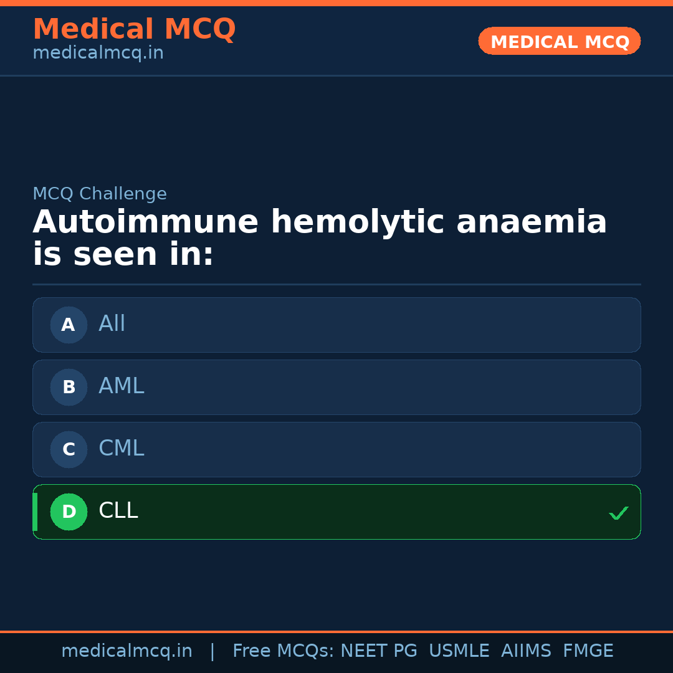The height and width of the screenshot is (673, 673).
Task: Choose the CML answer row
Action: pos(336,449)
